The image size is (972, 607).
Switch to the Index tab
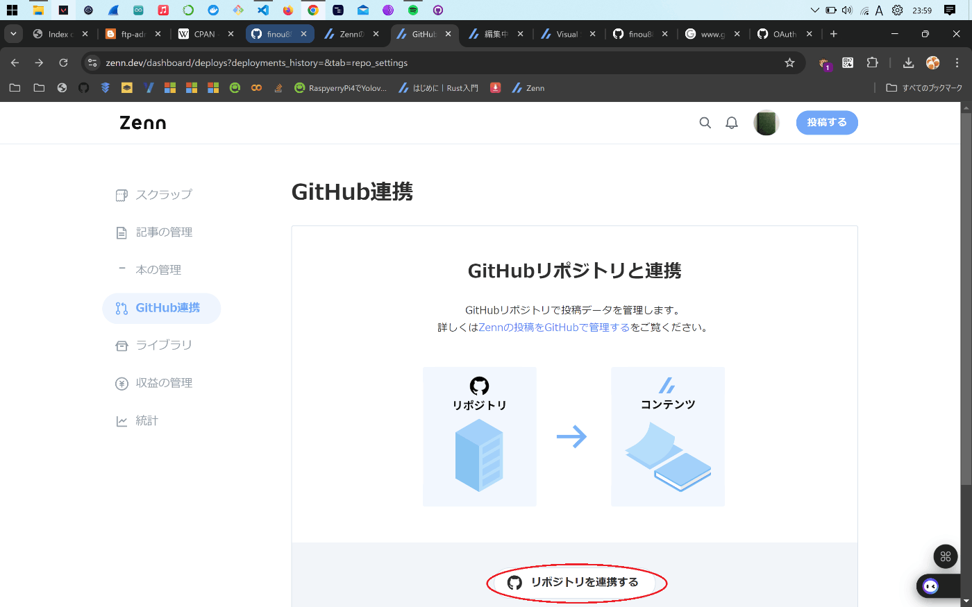click(59, 34)
